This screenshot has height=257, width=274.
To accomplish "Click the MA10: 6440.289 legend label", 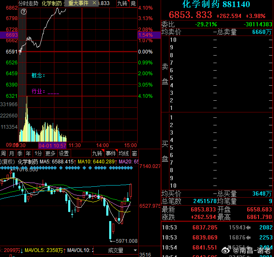I will point(97,162).
